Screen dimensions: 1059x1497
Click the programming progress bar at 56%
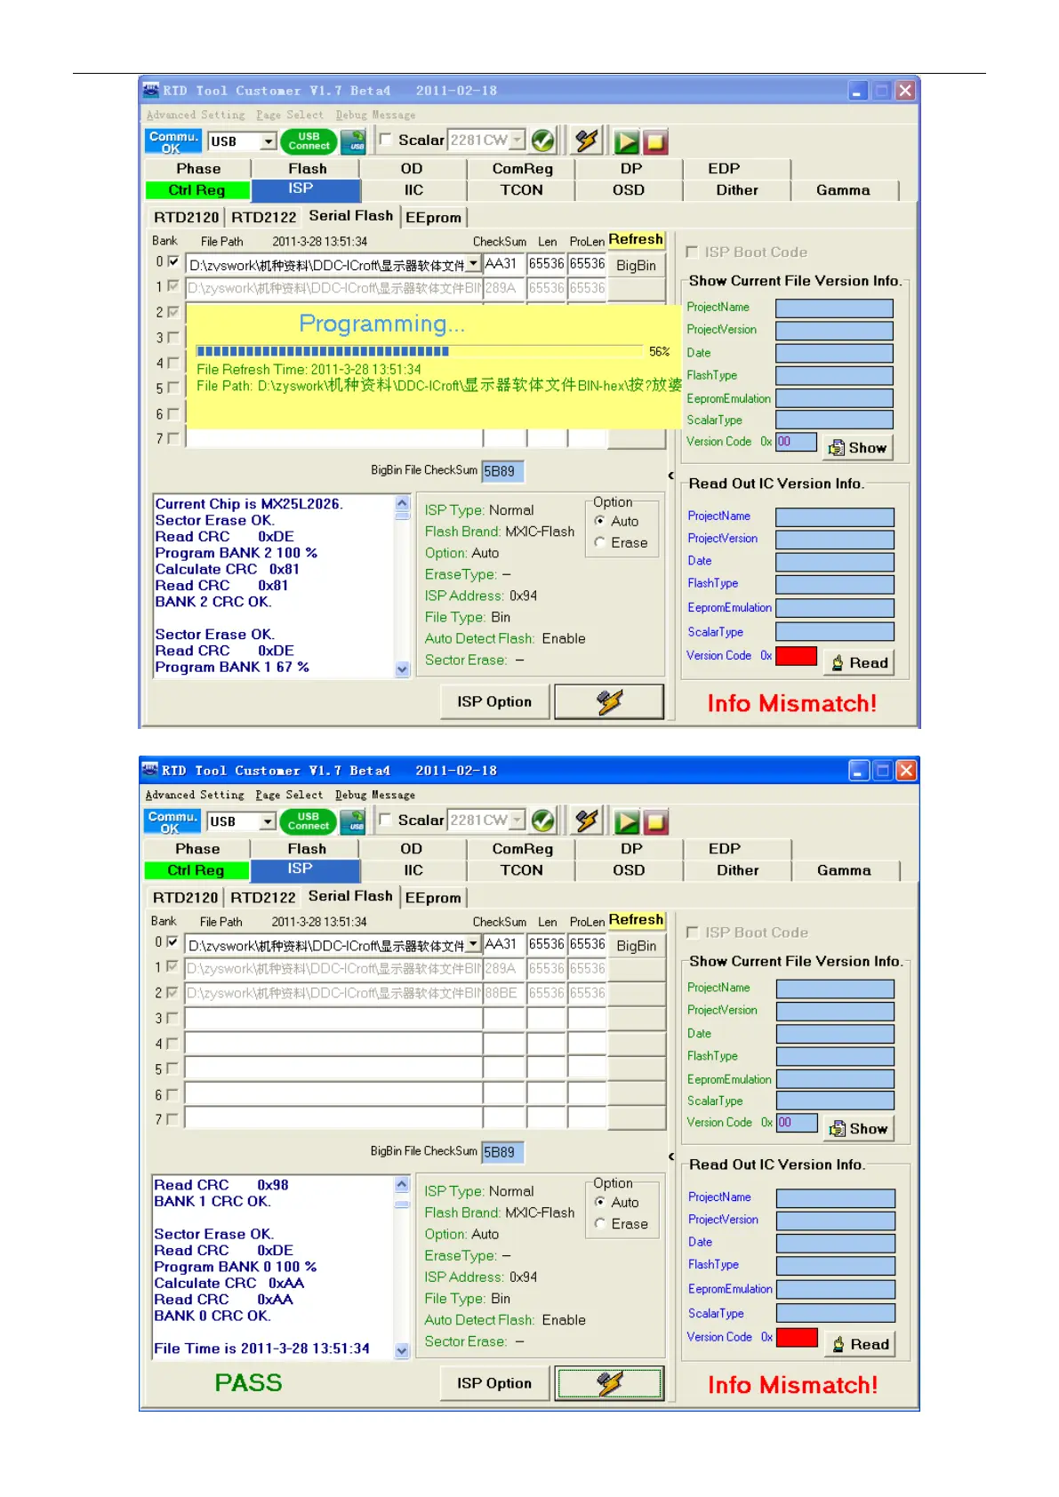click(420, 351)
